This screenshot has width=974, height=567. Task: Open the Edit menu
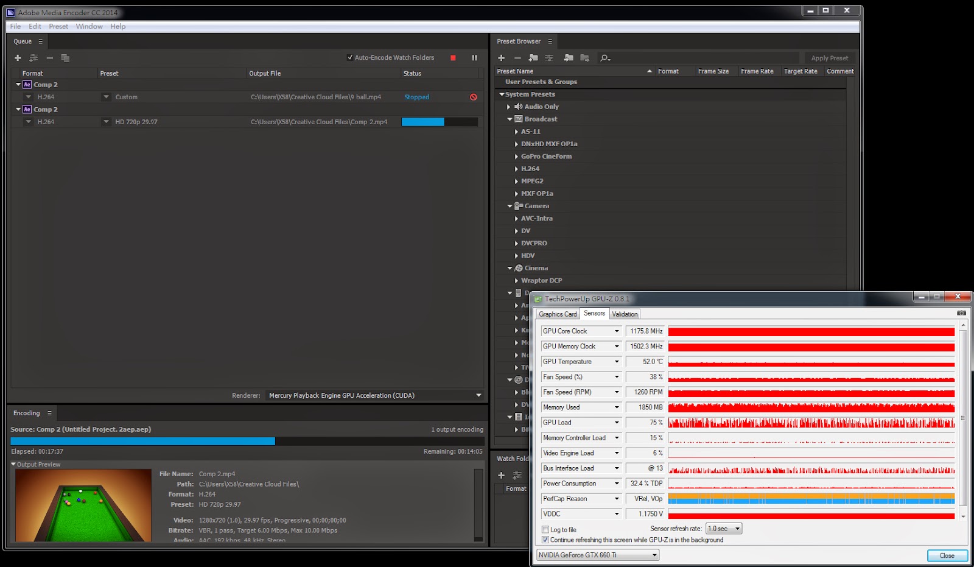(x=35, y=27)
